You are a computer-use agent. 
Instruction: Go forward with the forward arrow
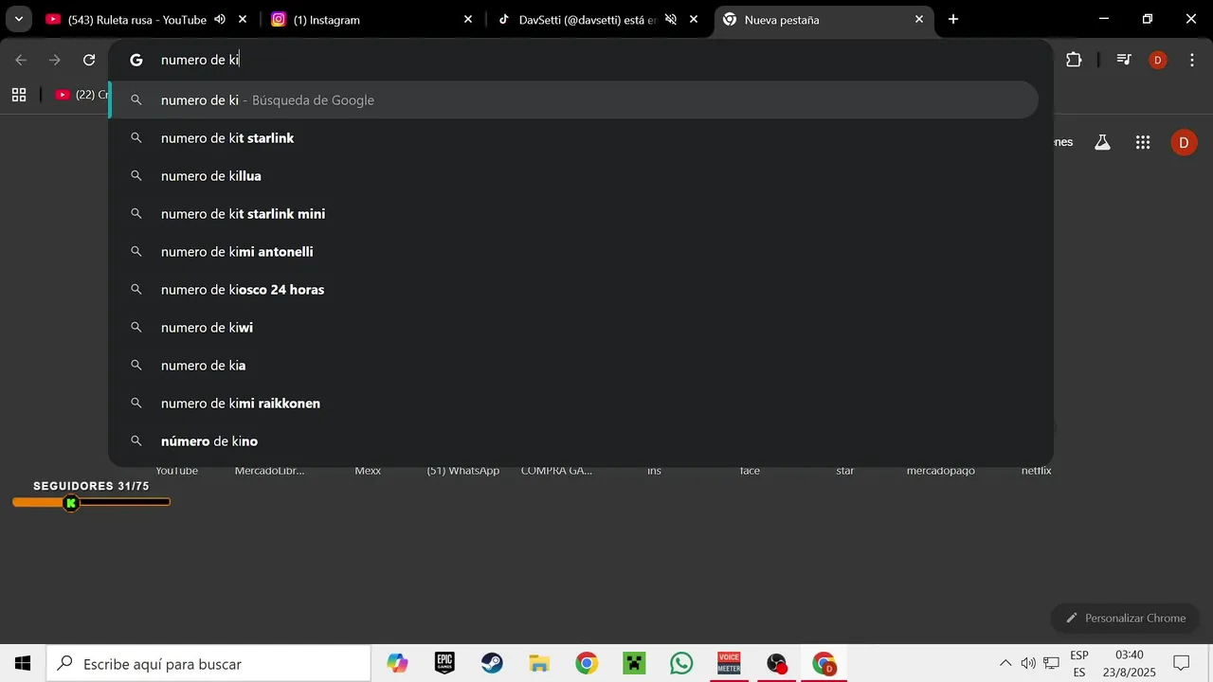coord(55,60)
